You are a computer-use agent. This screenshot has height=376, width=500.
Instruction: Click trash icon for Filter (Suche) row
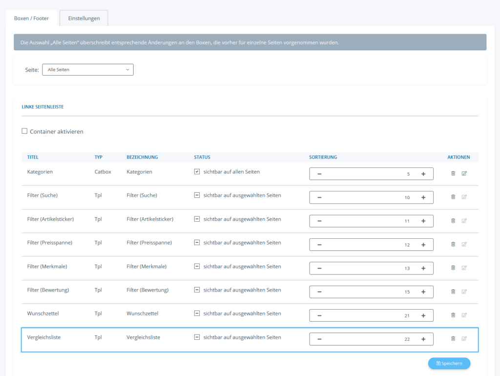coord(453,197)
